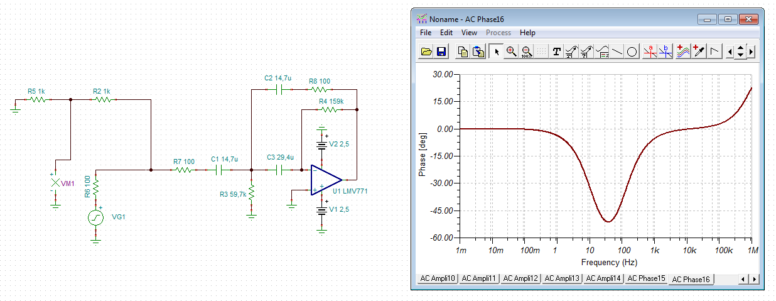776x301 pixels.
Task: Open the Edit menu
Action: (x=446, y=33)
